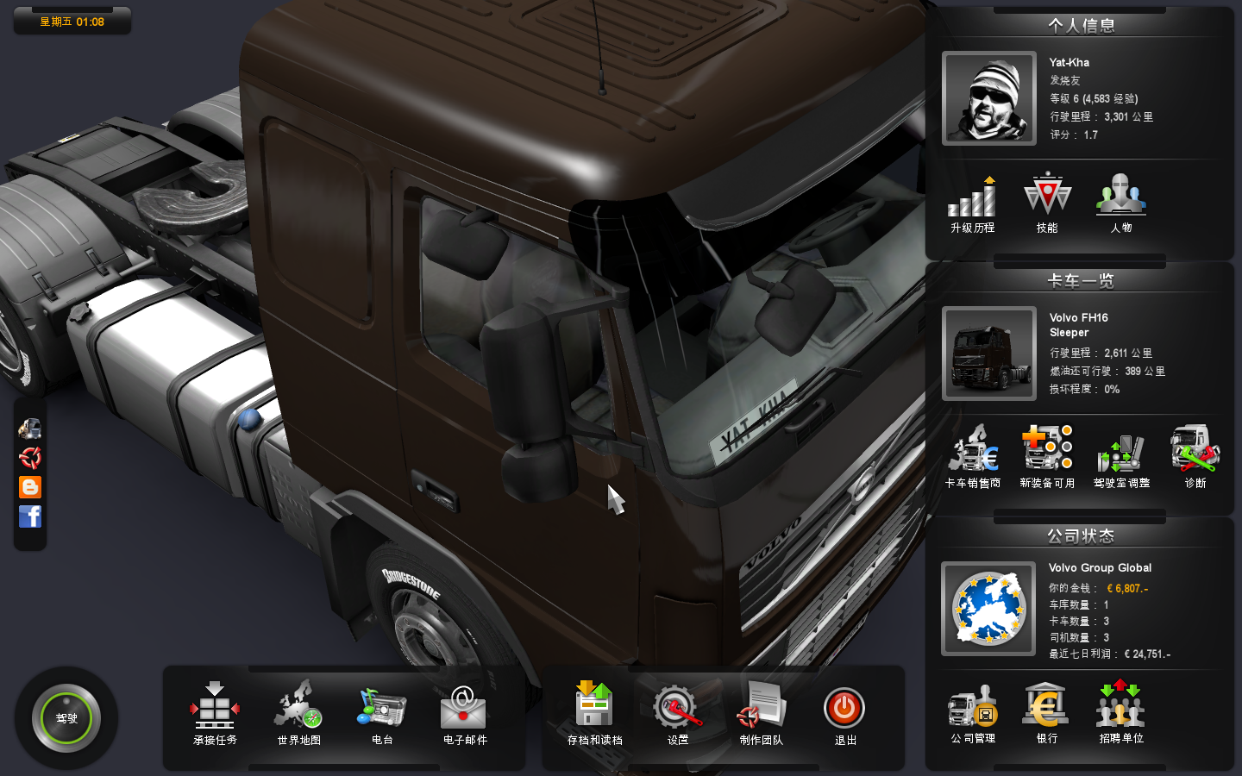Click the Yat-Kha player avatar
1242x776 pixels.
tap(989, 98)
